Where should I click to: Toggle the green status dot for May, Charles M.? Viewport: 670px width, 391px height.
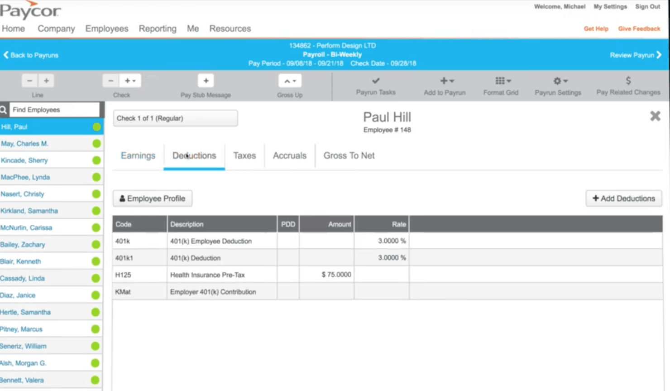96,143
